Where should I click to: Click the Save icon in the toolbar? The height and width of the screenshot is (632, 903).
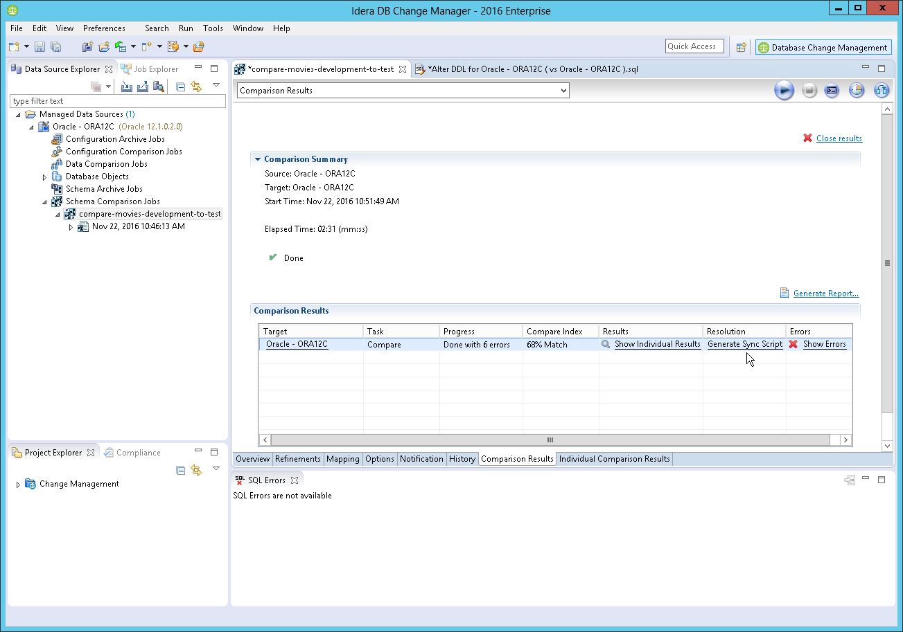tap(40, 47)
